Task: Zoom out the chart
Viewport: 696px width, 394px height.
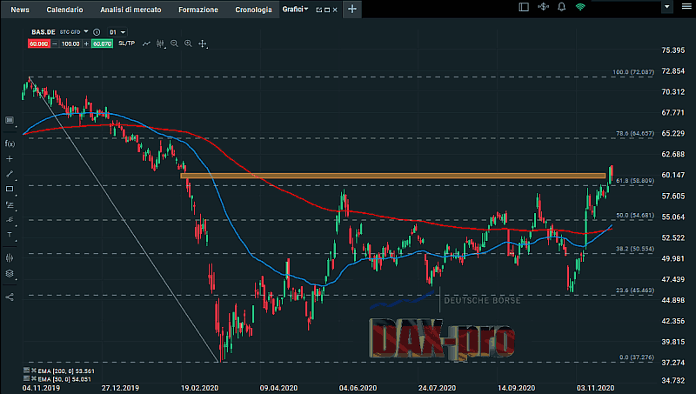Action: (x=175, y=43)
